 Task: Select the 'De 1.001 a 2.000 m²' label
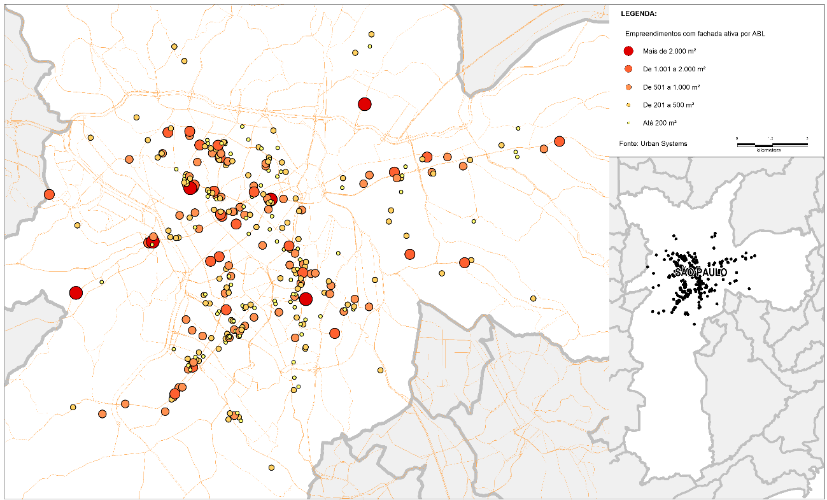tap(674, 69)
